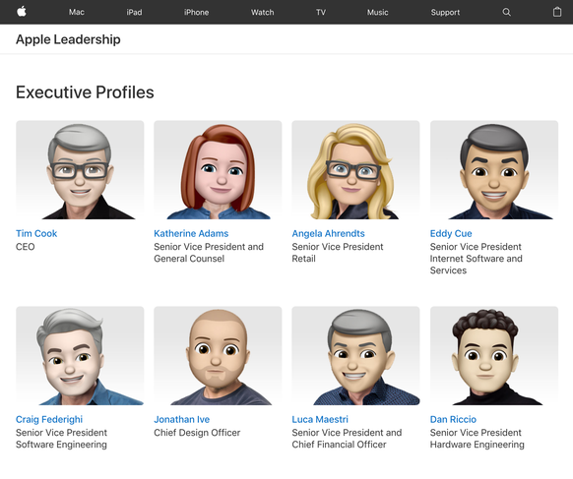
Task: Click Craig Federighi's Memoji portrait
Action: coord(80,356)
